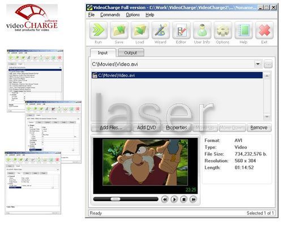
Task: Click the rewind playback button
Action: (165, 199)
